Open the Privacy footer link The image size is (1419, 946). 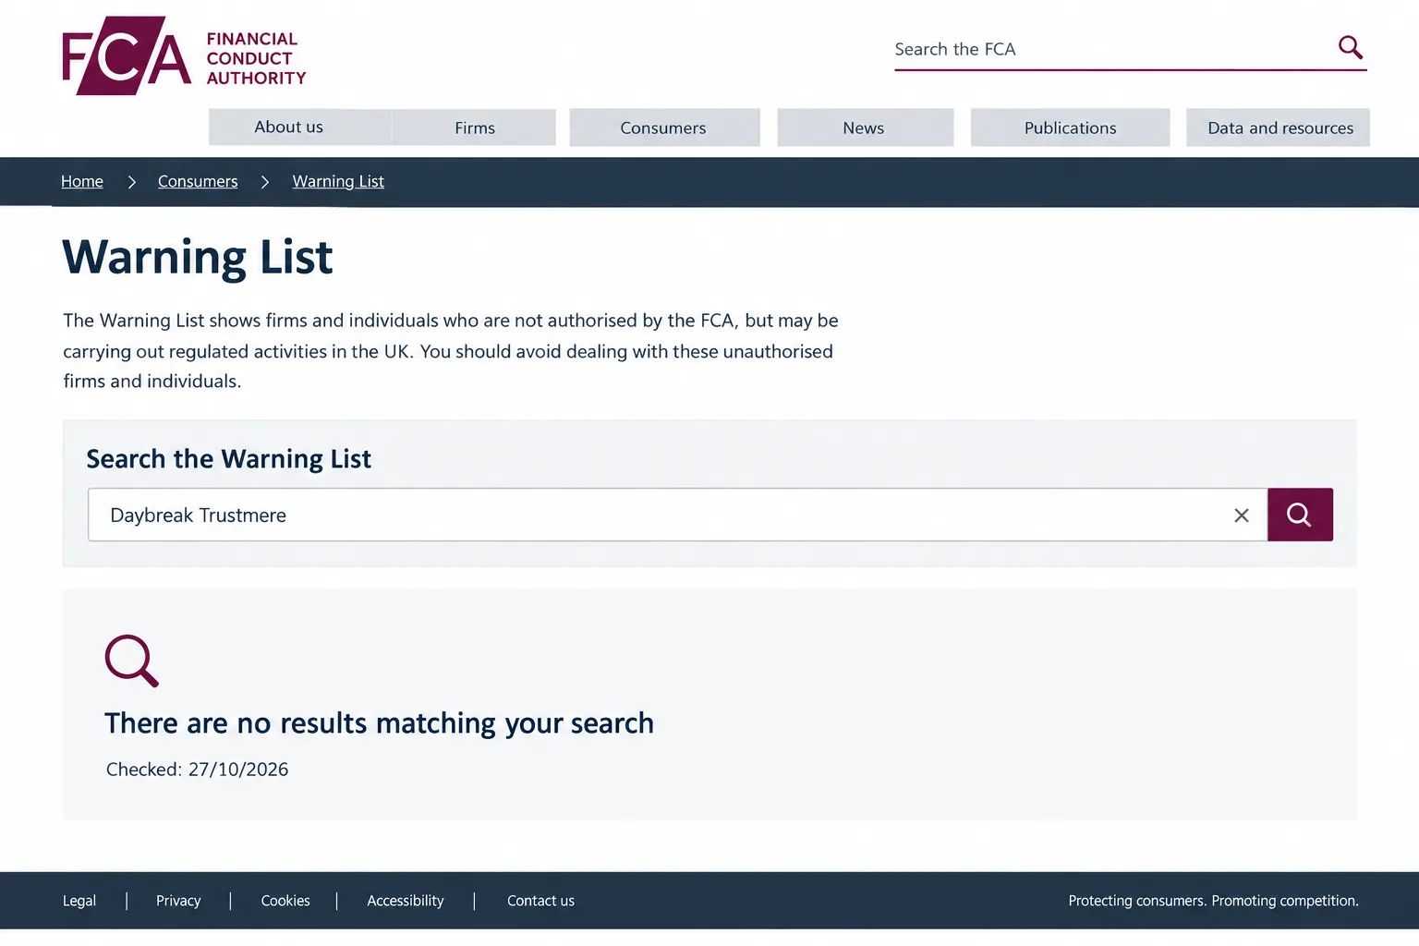tap(178, 901)
